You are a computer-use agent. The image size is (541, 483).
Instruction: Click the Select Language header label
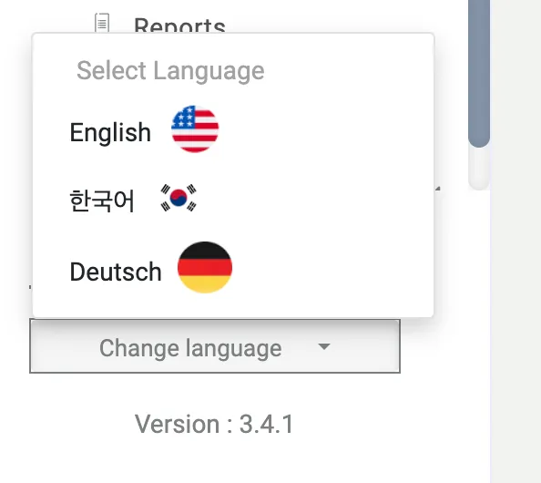170,71
